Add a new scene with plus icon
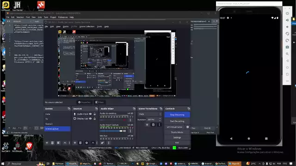This screenshot has height=166, width=296. coord(47,143)
